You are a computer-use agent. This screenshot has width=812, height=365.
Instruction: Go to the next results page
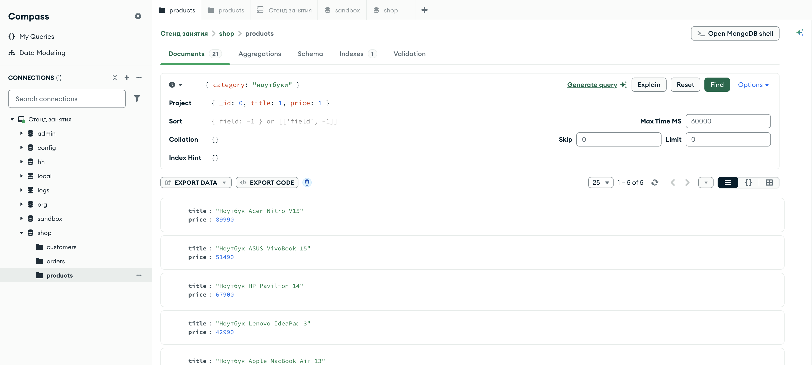[687, 183]
